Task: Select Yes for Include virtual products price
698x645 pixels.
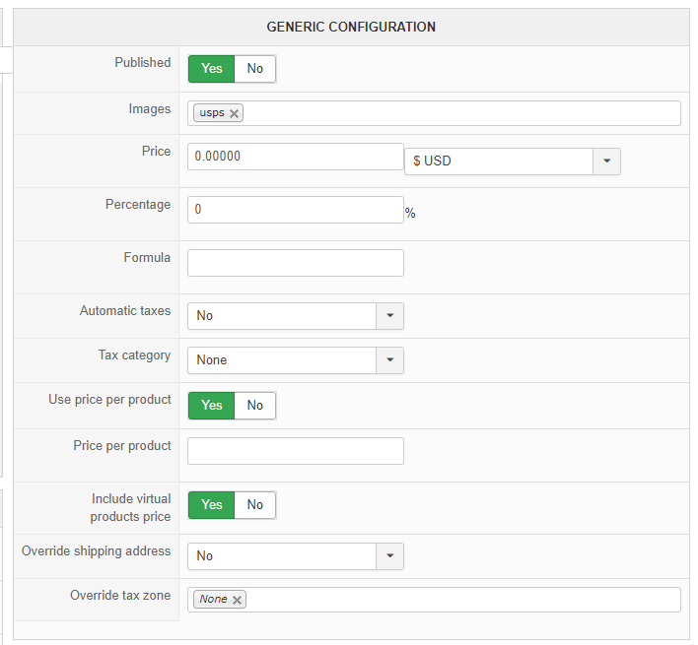Action: point(212,505)
